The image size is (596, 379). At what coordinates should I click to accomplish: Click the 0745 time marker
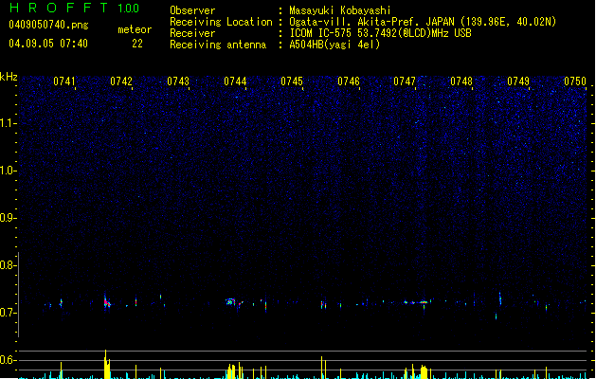[292, 81]
